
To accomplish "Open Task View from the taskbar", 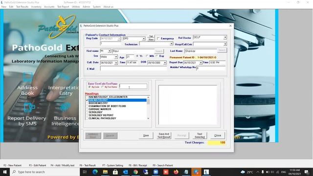I will click(x=85, y=172).
